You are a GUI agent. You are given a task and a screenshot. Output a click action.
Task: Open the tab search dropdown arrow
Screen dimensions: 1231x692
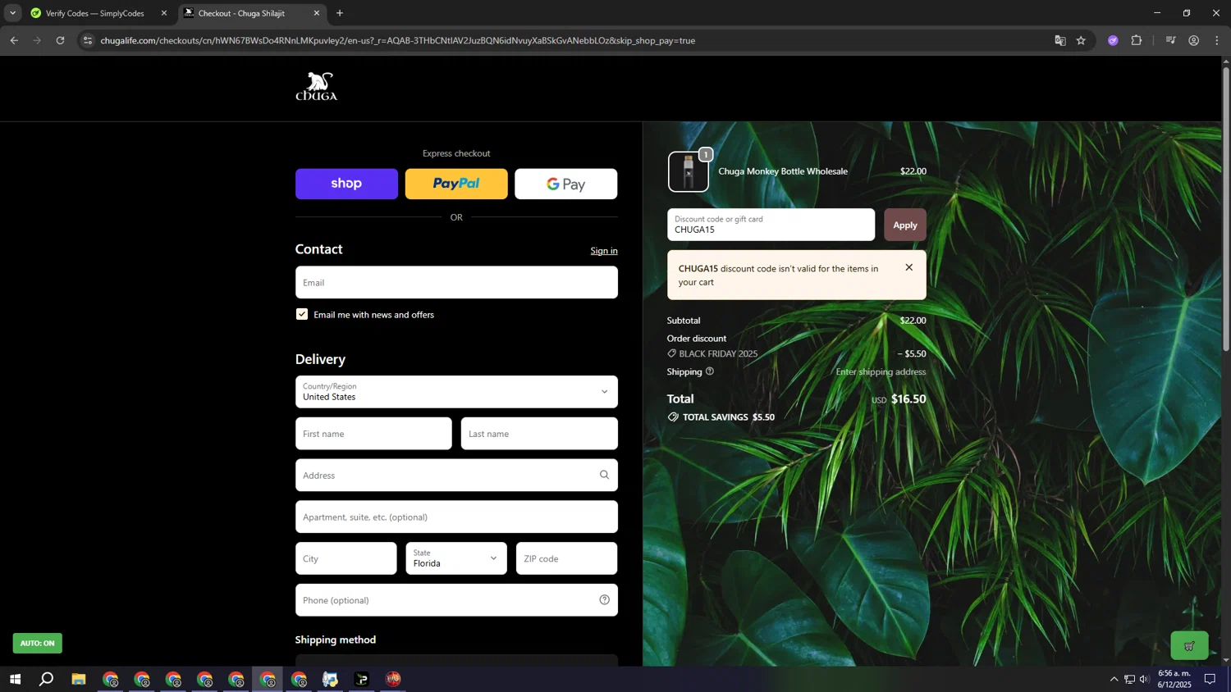tap(12, 13)
